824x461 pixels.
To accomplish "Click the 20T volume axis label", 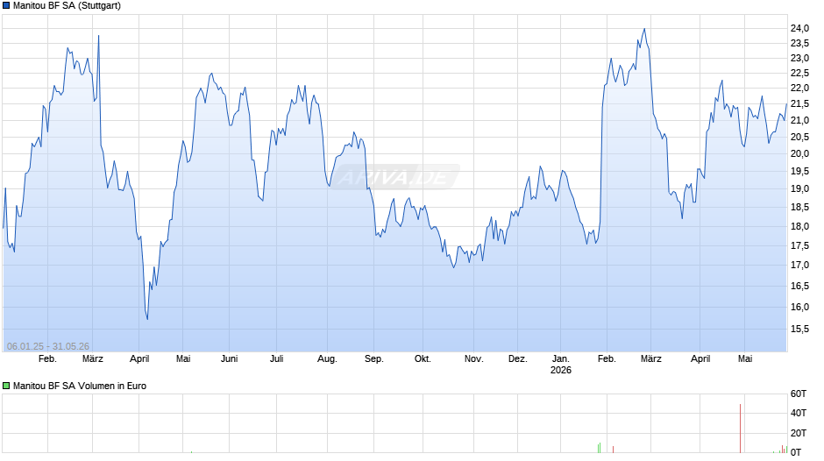I will 799,433.
